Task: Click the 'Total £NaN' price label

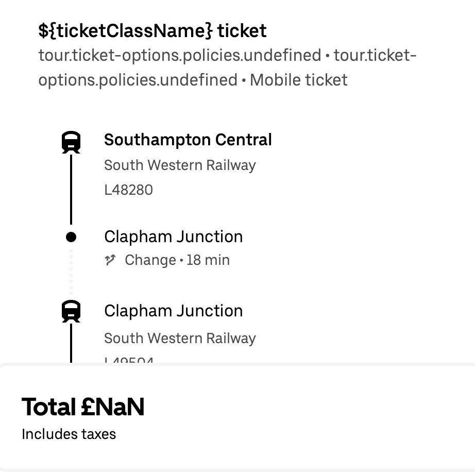Action: (x=83, y=407)
